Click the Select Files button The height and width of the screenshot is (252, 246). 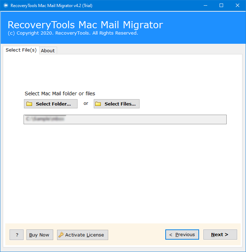click(117, 104)
